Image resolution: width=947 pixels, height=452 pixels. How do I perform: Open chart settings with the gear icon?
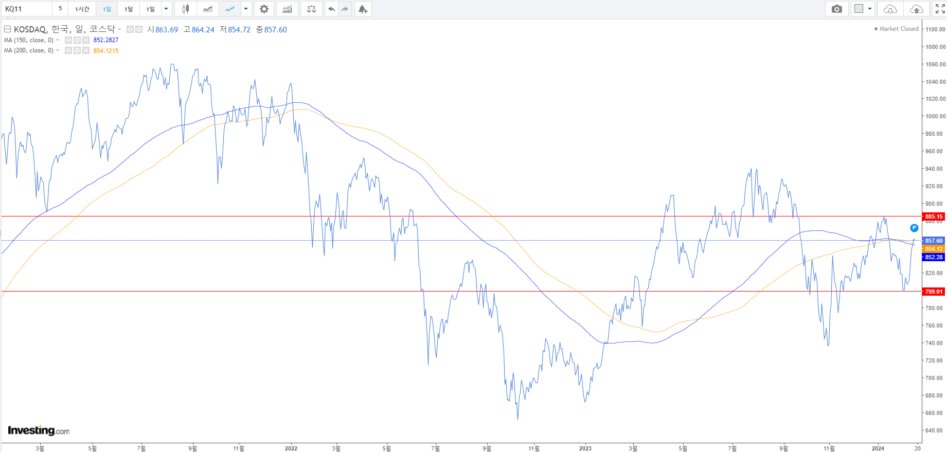[264, 9]
